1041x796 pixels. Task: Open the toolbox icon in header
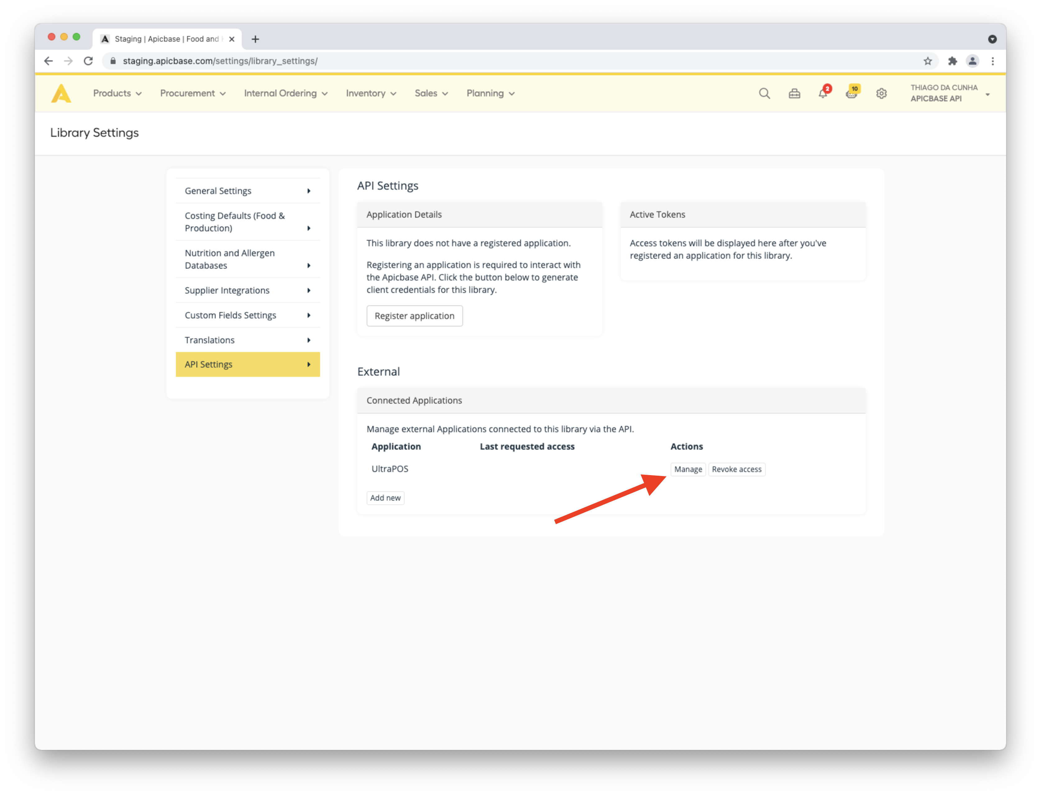794,93
